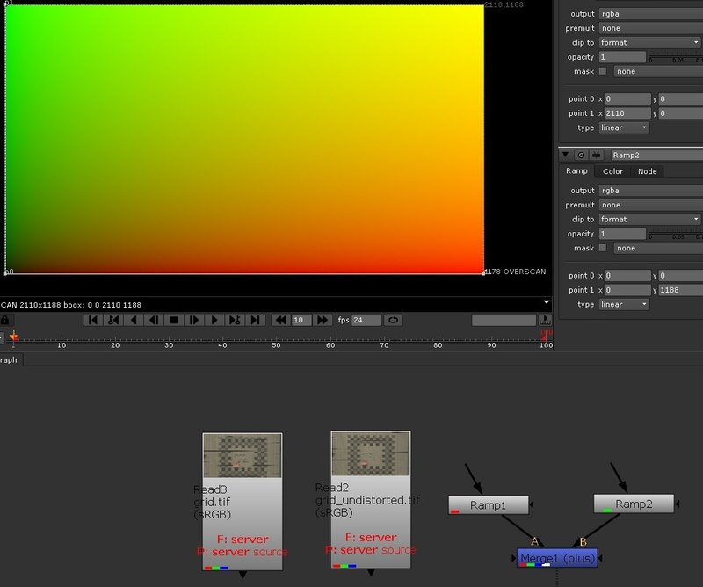Center the Ramp2 node in the graph
The width and height of the screenshot is (703, 587).
pos(583,155)
